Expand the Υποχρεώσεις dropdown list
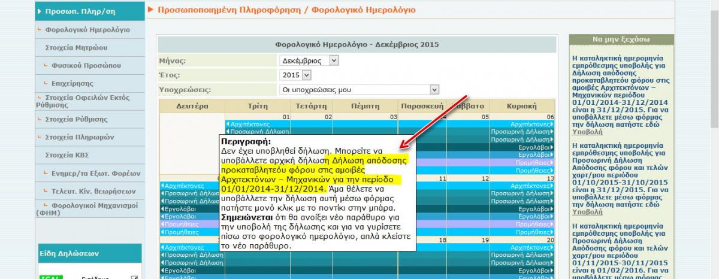 tap(359, 90)
